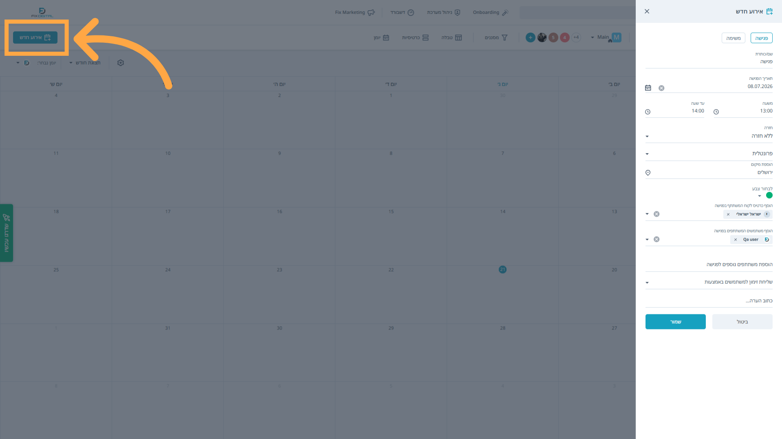Switch to the טבלה table view

pos(451,38)
